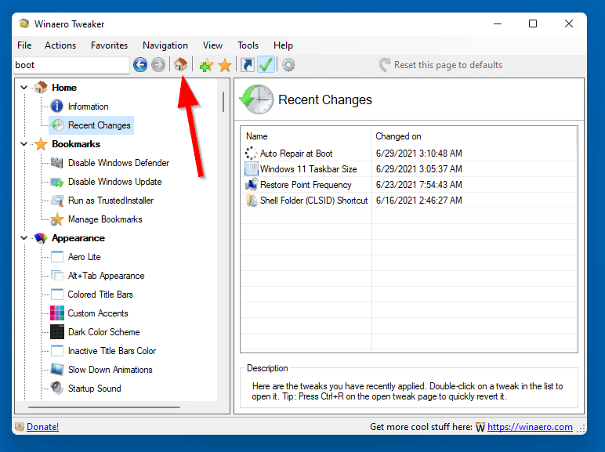
Task: Click the Winaero W logo in status bar
Action: pyautogui.click(x=480, y=427)
